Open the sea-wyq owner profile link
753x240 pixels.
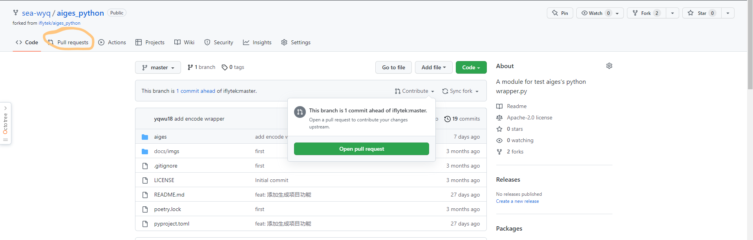pyautogui.click(x=36, y=13)
